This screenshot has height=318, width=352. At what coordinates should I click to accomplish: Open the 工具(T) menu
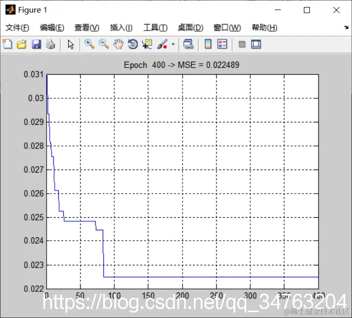click(155, 28)
